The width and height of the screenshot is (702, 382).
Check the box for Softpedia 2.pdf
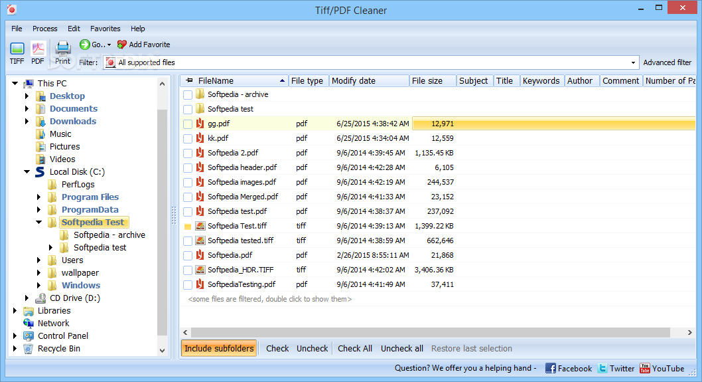(x=188, y=153)
